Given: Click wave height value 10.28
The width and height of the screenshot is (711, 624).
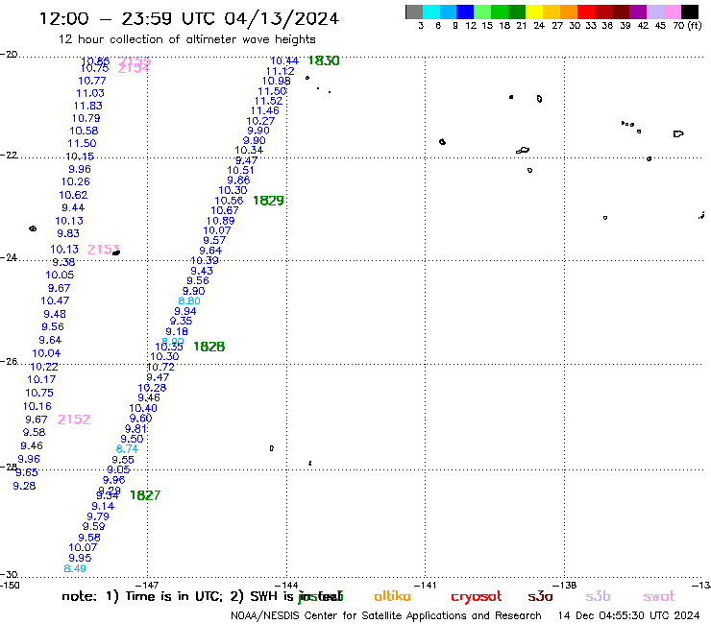Looking at the screenshot, I should [152, 388].
